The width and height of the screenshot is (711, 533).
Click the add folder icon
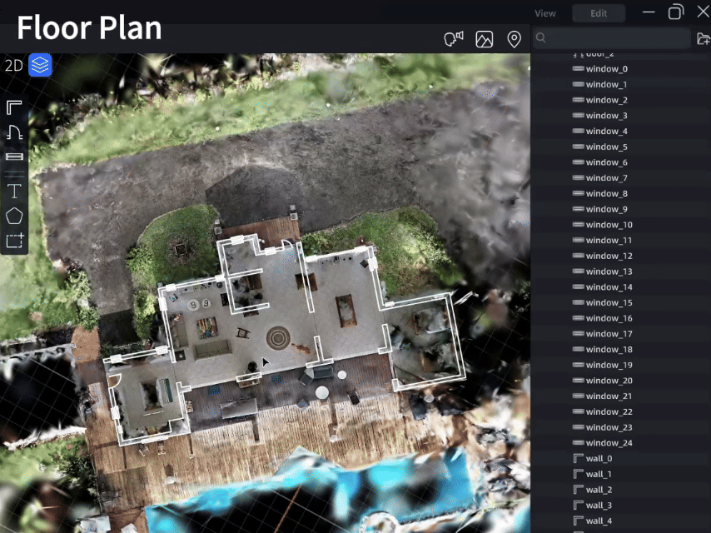tap(704, 39)
